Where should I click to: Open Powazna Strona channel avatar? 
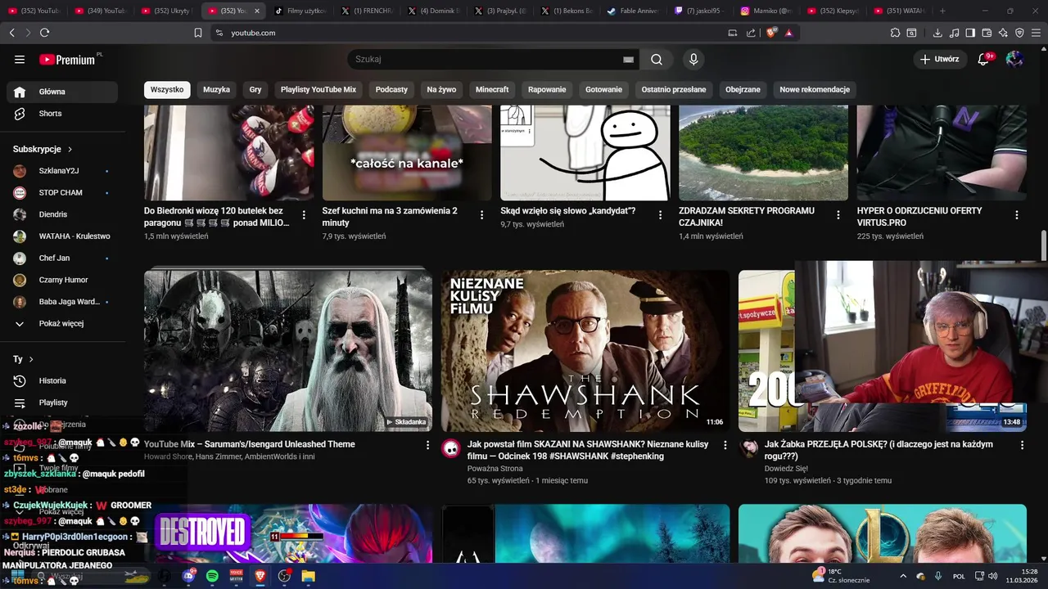click(x=451, y=448)
